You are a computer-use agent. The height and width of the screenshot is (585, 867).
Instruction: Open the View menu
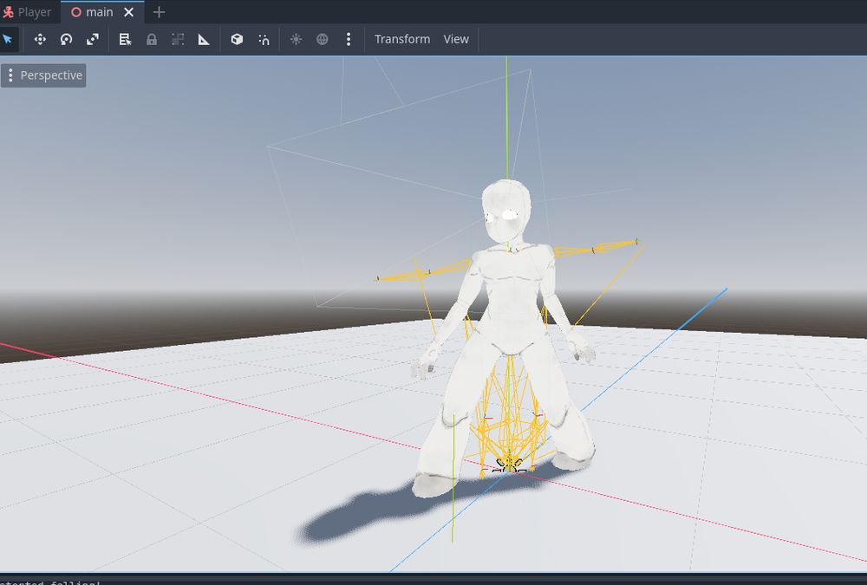456,39
